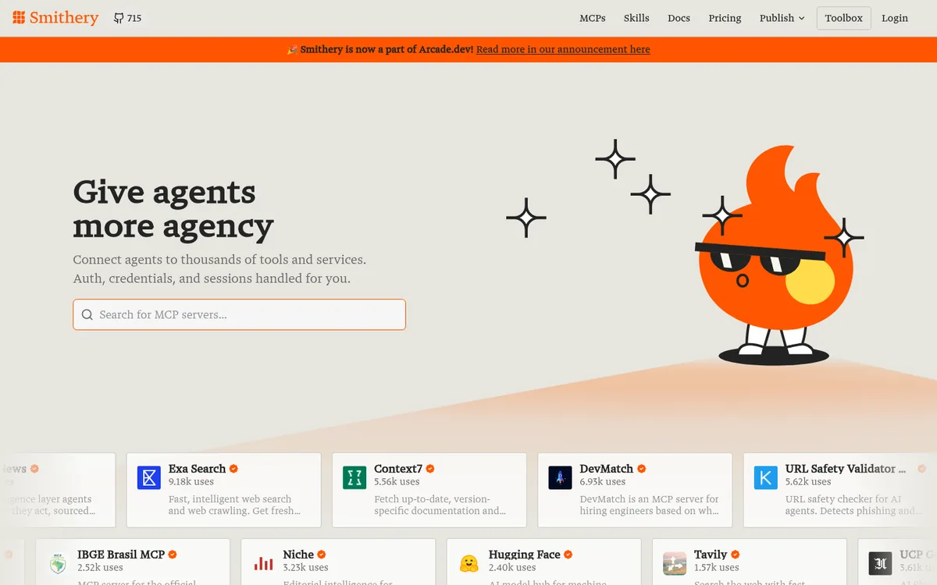Click the Hugging Face emoji icon
Screen dimensions: 937x585
[468, 563]
